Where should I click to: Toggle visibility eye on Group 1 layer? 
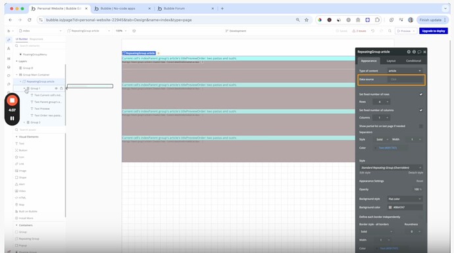click(x=56, y=88)
